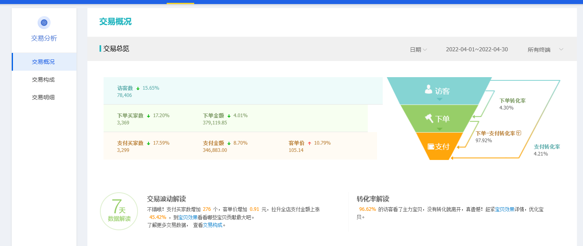Screen dimensions: 583x246
Task: Click the red up arrow next to 客单价
Action: pos(310,143)
